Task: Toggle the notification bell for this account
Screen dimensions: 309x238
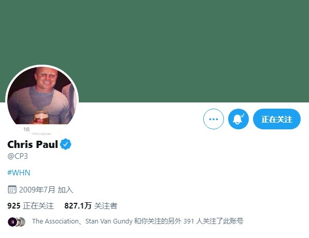Action: point(238,119)
